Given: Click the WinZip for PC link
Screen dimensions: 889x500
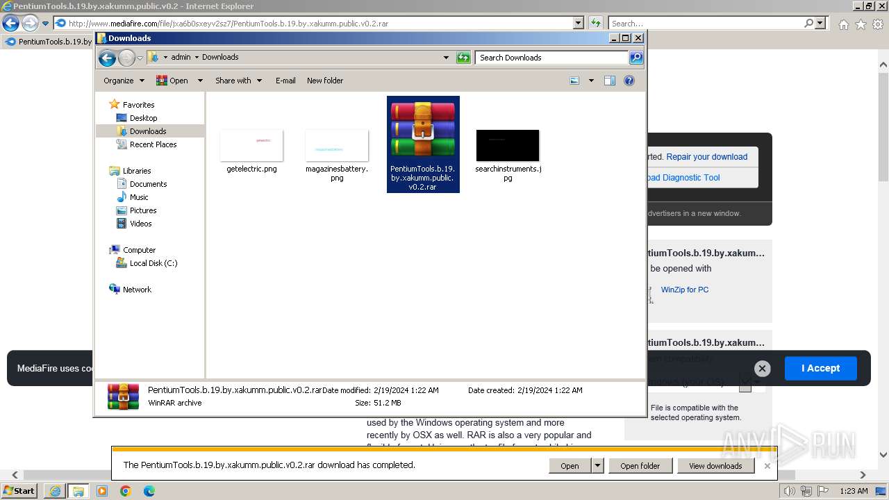Looking at the screenshot, I should pos(685,290).
